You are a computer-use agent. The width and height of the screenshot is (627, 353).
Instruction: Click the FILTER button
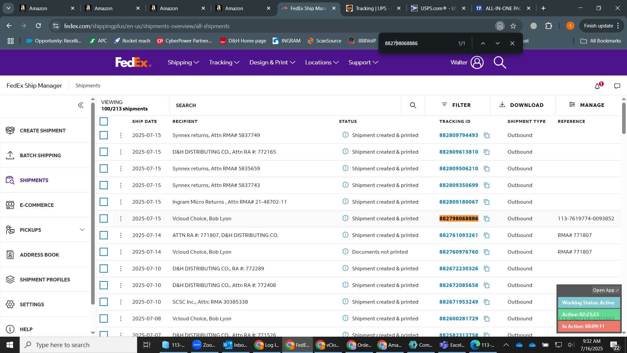tap(457, 105)
